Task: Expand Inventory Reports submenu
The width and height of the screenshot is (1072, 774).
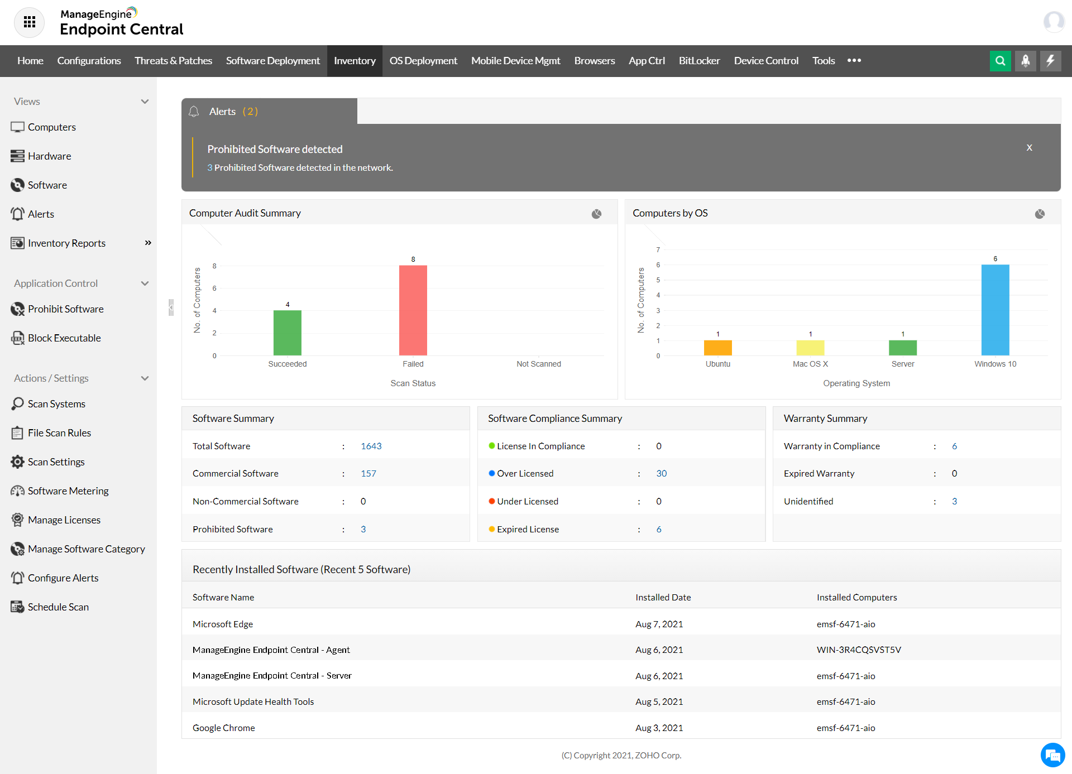Action: pyautogui.click(x=148, y=243)
